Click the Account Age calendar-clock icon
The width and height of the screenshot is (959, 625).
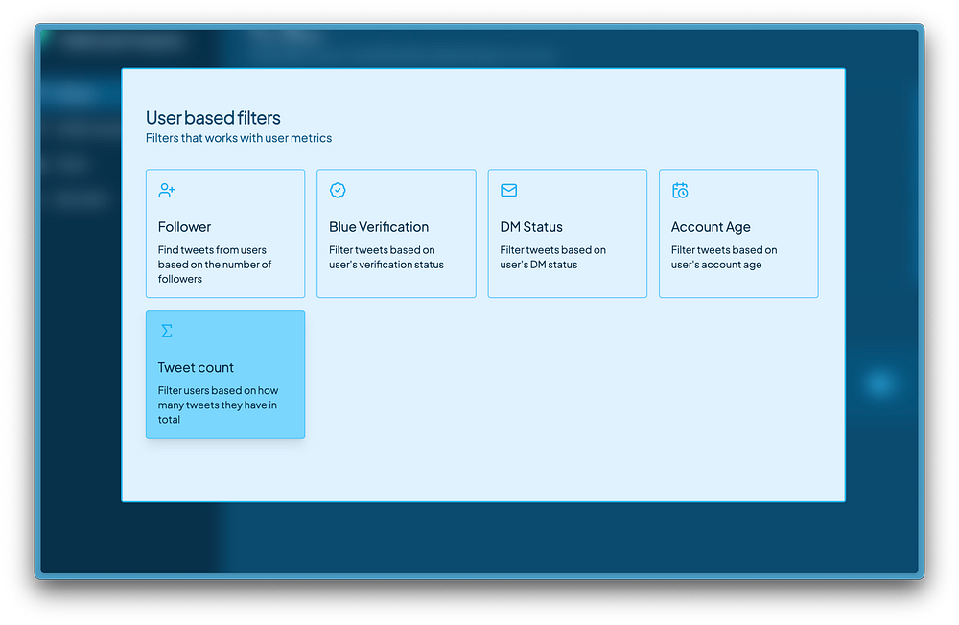click(680, 190)
